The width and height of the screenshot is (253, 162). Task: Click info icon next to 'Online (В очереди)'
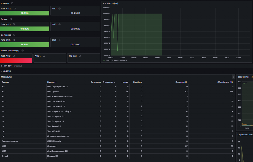(23, 51)
